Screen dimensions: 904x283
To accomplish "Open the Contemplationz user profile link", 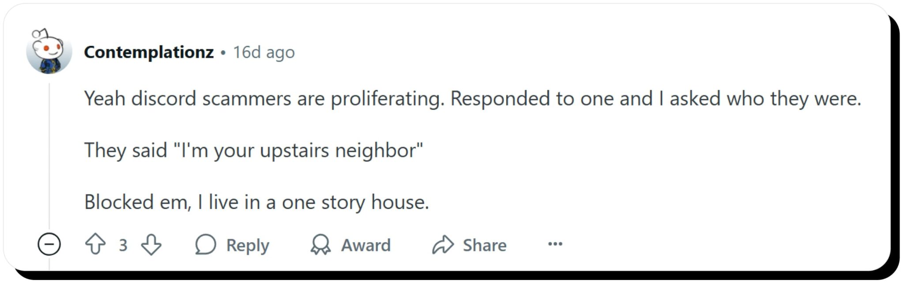I will point(149,52).
